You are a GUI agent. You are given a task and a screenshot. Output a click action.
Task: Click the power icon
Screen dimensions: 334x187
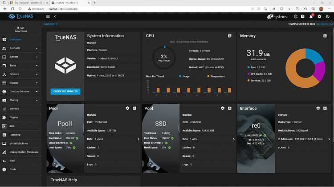pyautogui.click(x=328, y=16)
